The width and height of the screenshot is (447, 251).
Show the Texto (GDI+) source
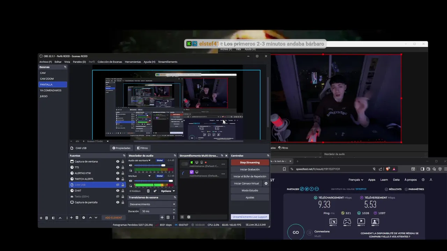point(118,197)
